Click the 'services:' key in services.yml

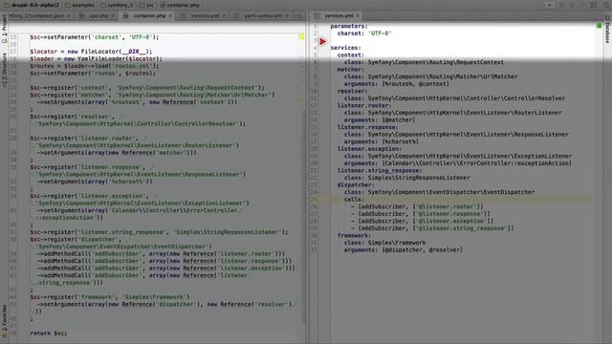[x=345, y=48]
